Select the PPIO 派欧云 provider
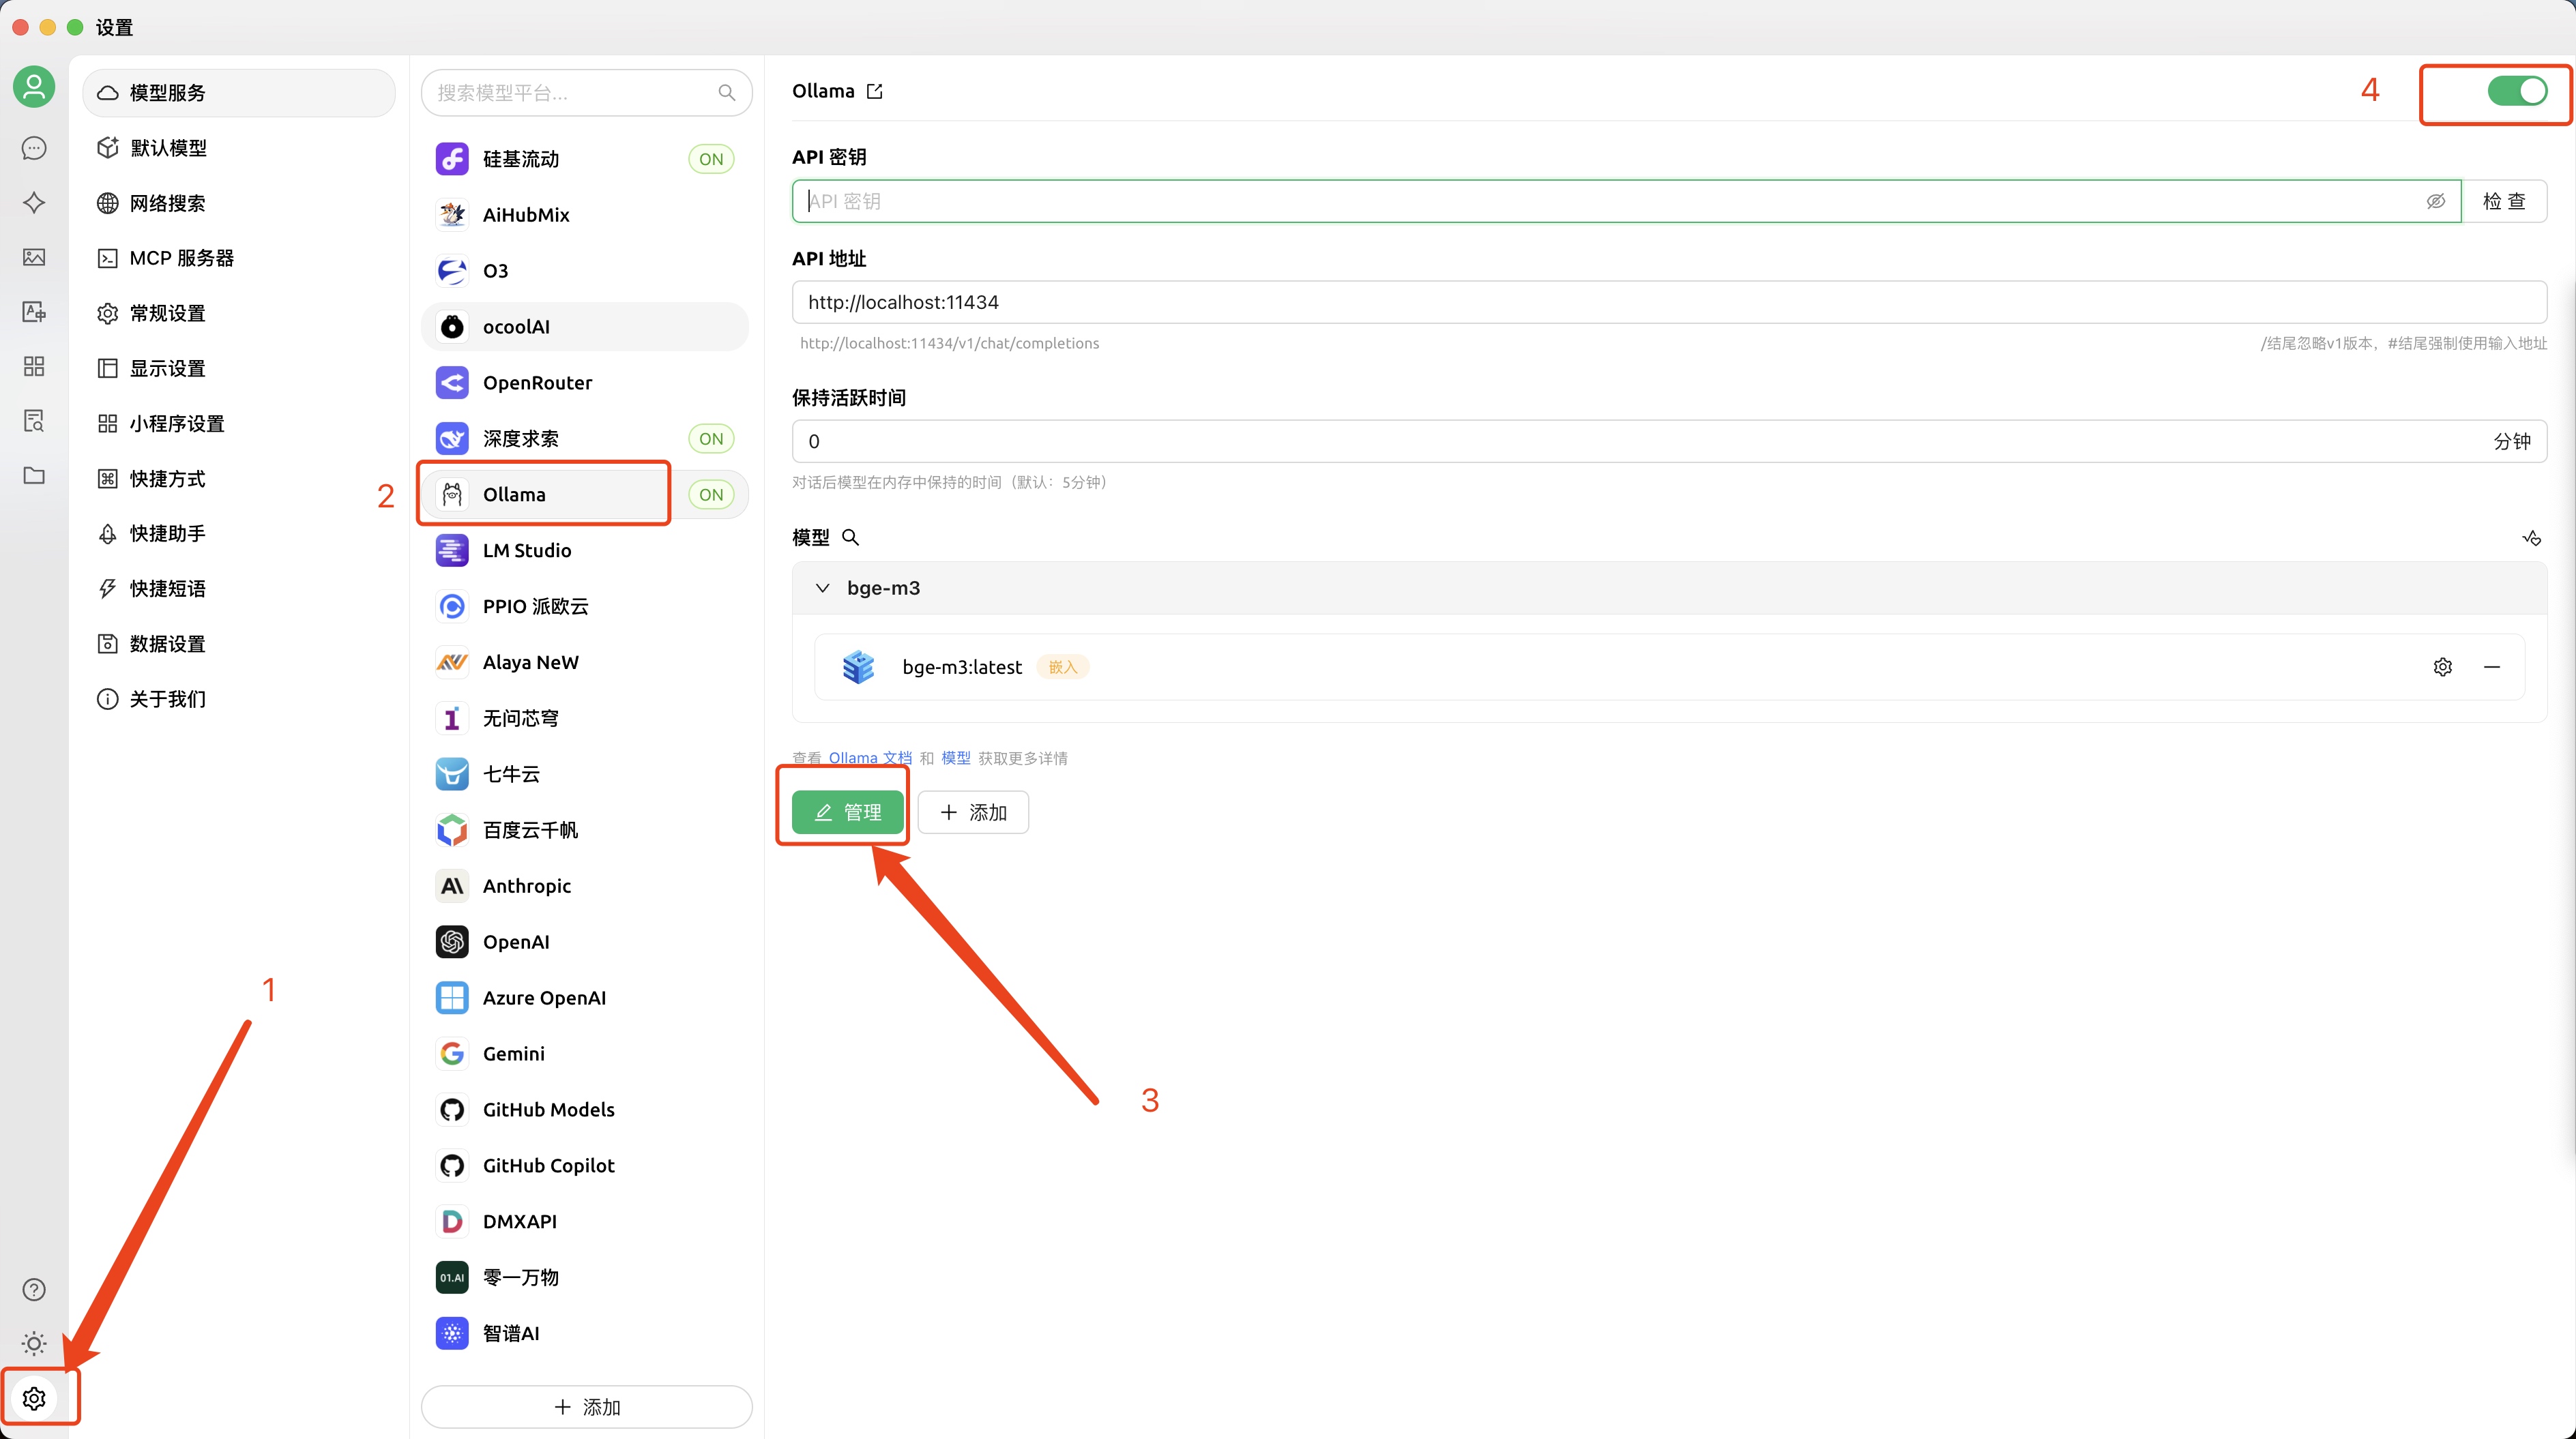Viewport: 2576px width, 1439px height. coord(585,607)
